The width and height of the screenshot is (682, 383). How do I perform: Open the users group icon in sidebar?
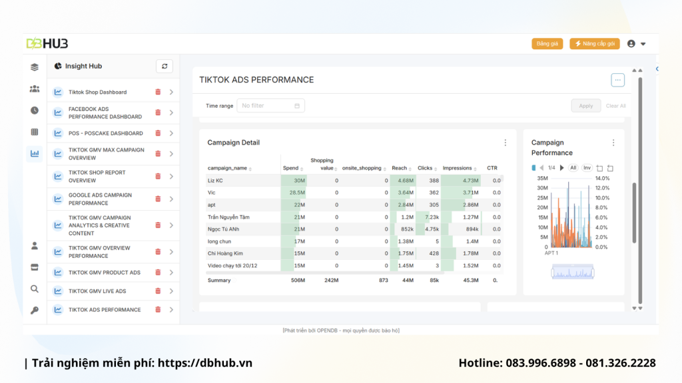click(x=35, y=89)
